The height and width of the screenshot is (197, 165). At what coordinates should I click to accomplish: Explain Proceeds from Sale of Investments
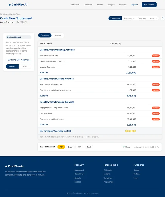pyautogui.click(x=156, y=90)
